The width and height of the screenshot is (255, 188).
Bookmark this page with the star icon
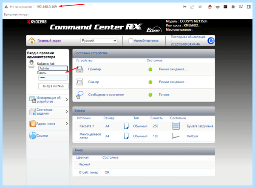[x=200, y=7]
